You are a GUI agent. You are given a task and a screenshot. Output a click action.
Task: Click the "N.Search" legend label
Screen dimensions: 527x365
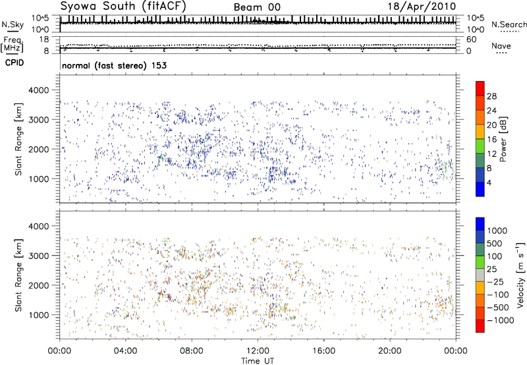tap(509, 24)
